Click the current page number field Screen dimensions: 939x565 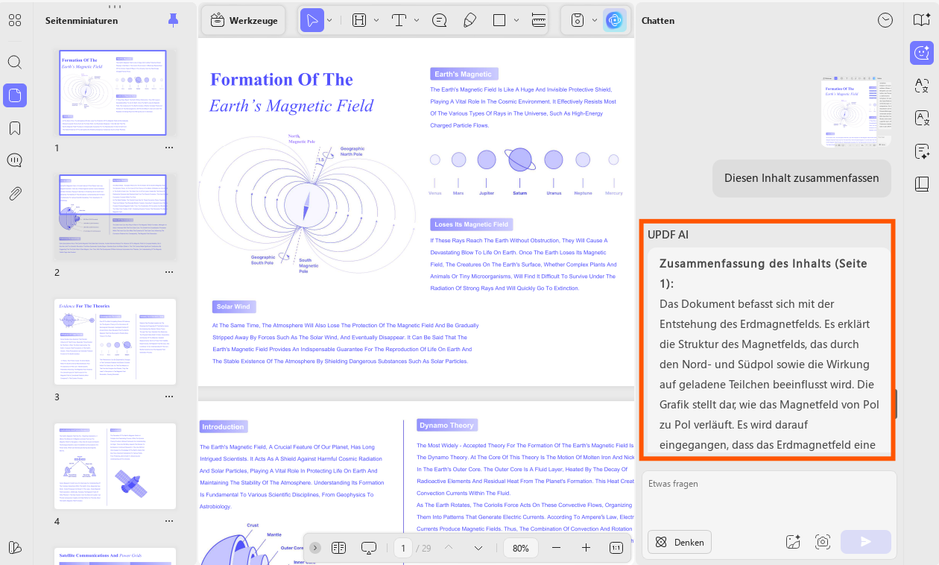(403, 548)
